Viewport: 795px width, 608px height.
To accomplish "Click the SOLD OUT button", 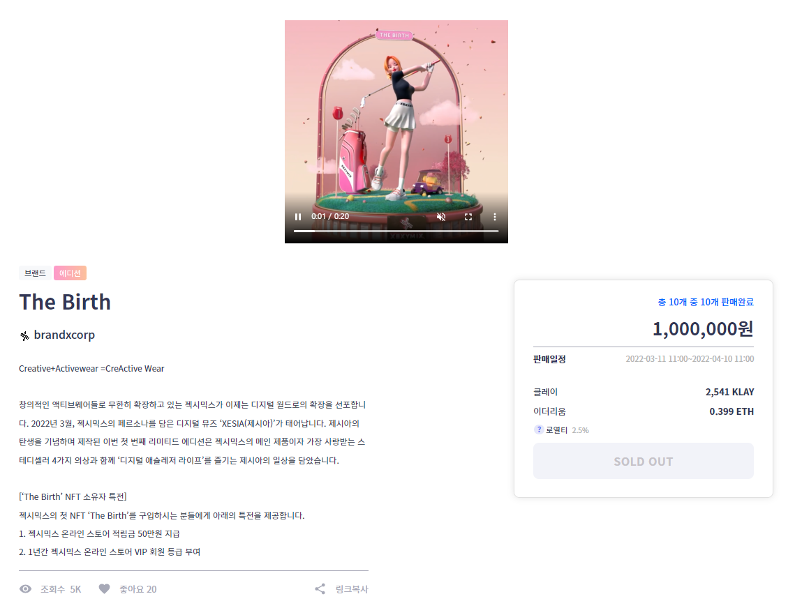I will coord(644,461).
